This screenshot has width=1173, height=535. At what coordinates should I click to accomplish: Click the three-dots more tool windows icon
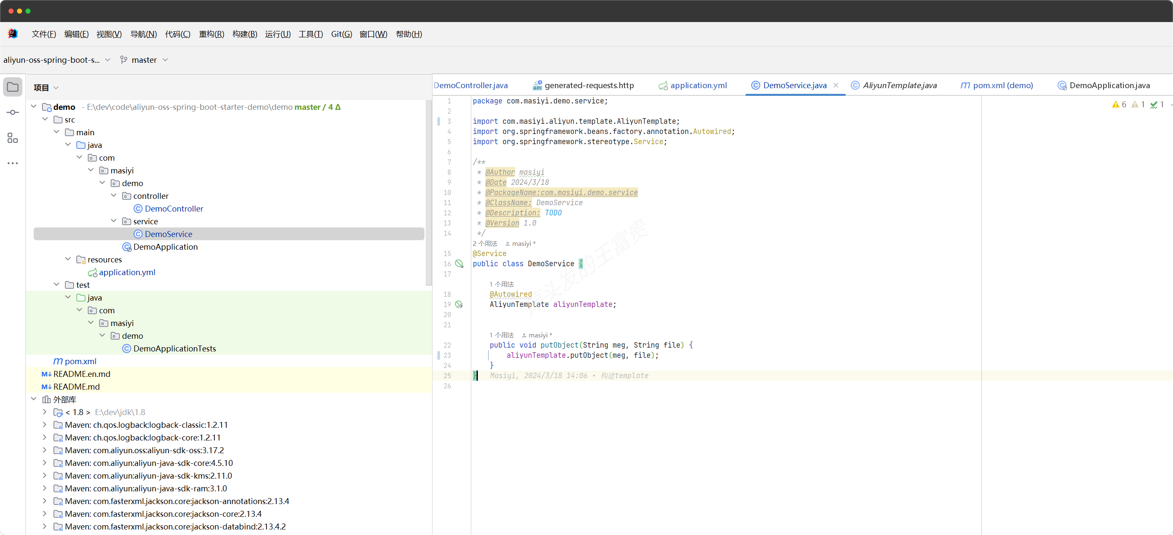(x=13, y=163)
